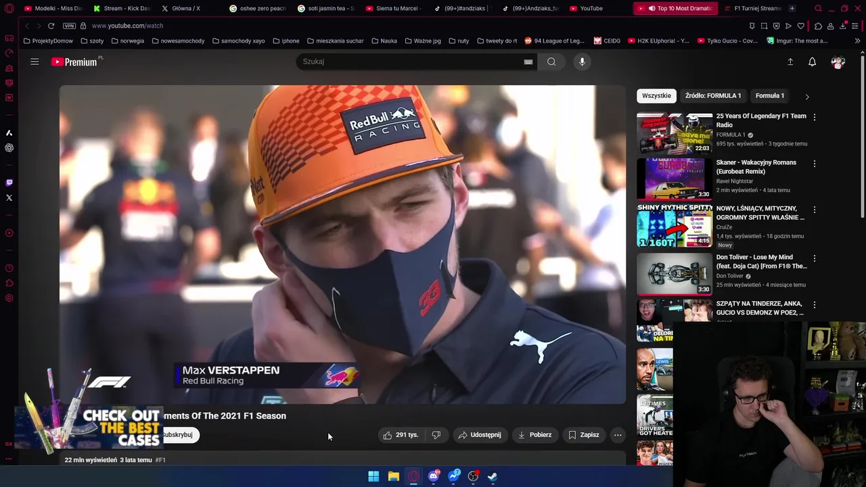The width and height of the screenshot is (866, 487).
Task: Open options for 25 Years Of Legendary video
Action: (815, 117)
